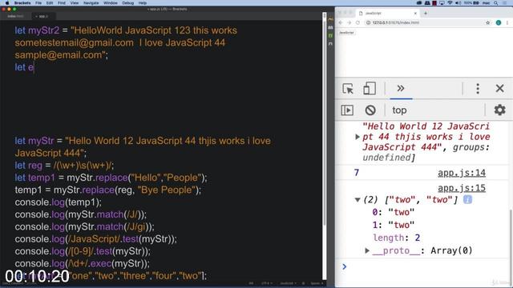Click the array info badge icon
513x288 pixels.
tap(467, 199)
